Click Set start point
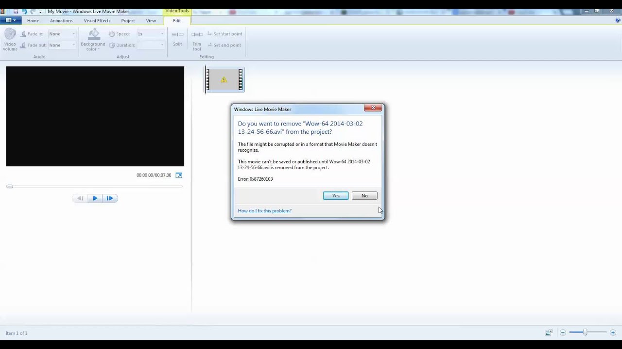This screenshot has height=349, width=622. (x=225, y=34)
